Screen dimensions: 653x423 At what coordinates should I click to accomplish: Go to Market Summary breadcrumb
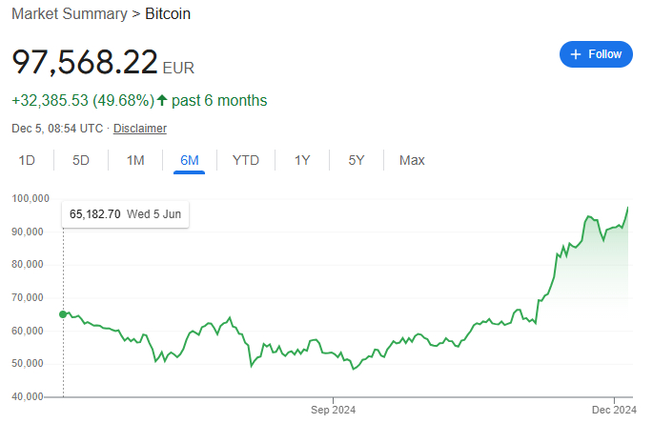[69, 14]
